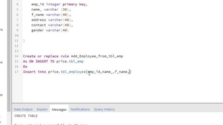
Task: Select the Messages tab
Action: (x=59, y=109)
